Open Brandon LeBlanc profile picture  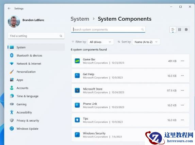[x=14, y=22]
